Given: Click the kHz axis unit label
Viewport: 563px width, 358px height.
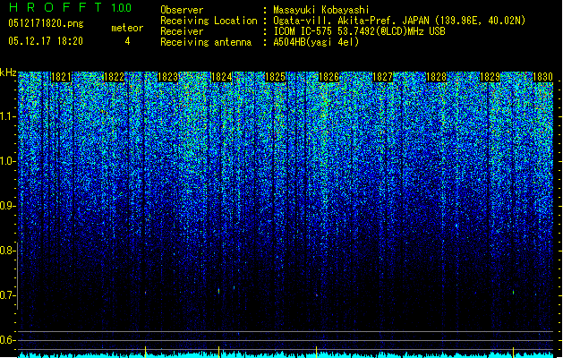Looking at the screenshot, I should (8, 72).
